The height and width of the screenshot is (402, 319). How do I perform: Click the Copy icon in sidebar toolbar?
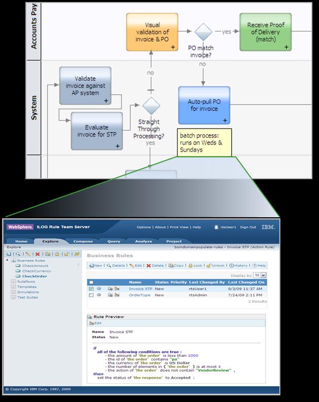47,254
